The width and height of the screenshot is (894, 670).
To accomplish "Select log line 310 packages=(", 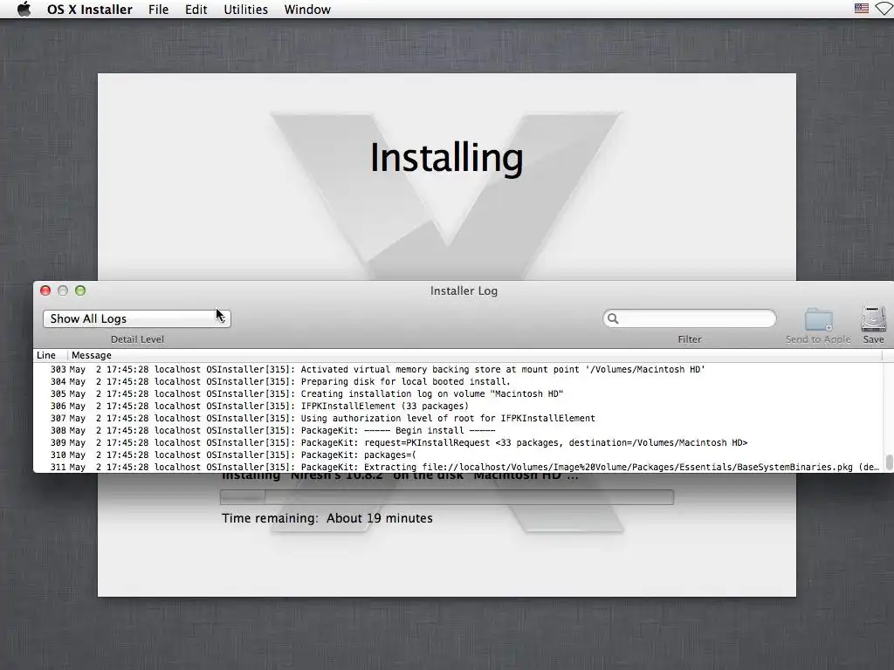I will (x=457, y=455).
